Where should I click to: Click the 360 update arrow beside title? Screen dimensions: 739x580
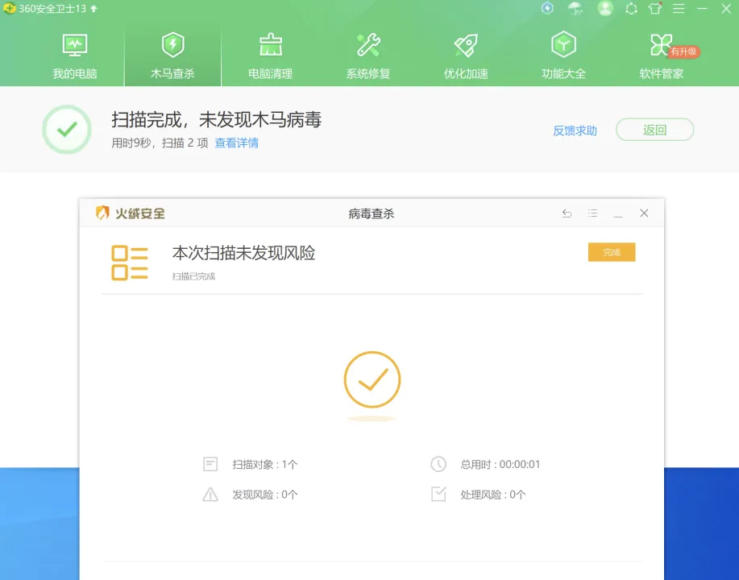[93, 9]
